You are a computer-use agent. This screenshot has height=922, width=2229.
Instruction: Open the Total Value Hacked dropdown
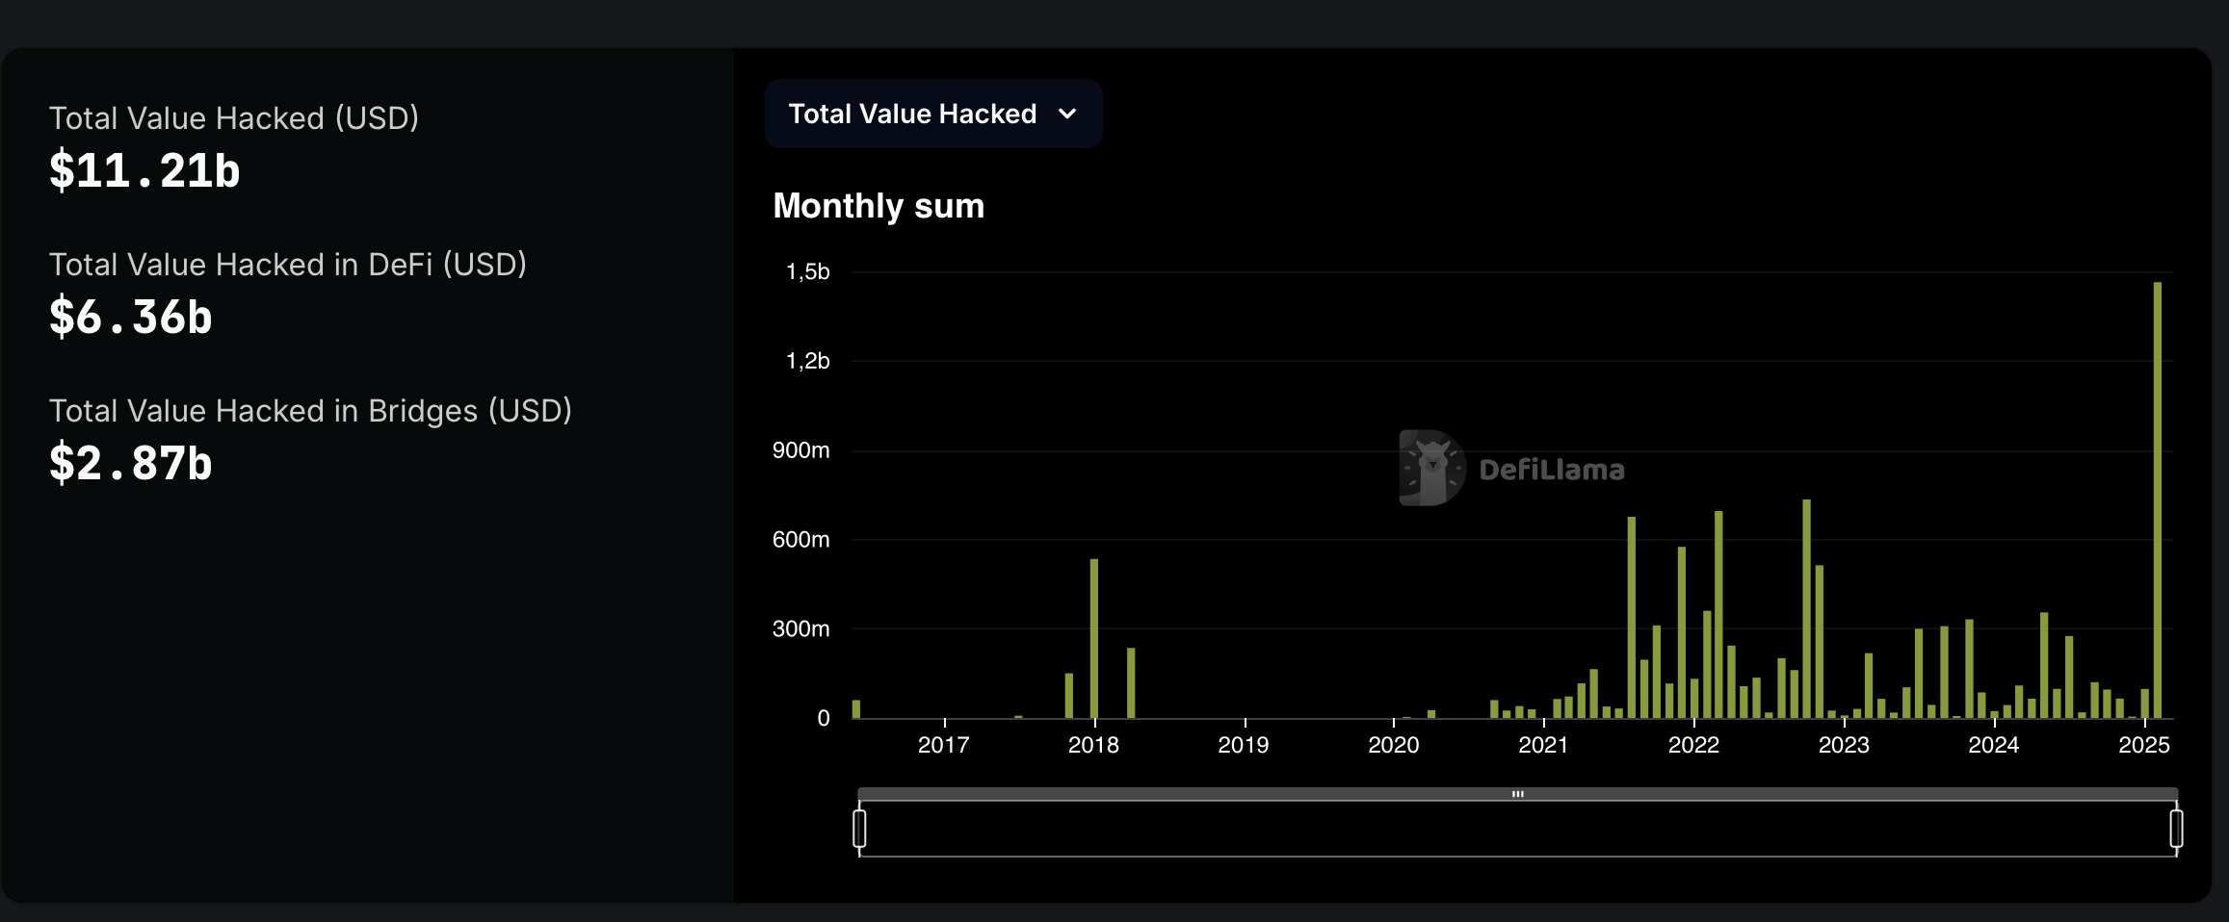click(933, 114)
